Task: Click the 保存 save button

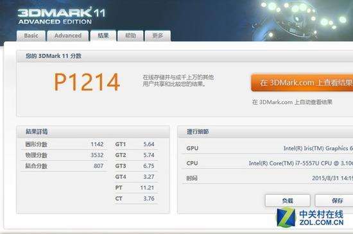Action: pos(334,201)
